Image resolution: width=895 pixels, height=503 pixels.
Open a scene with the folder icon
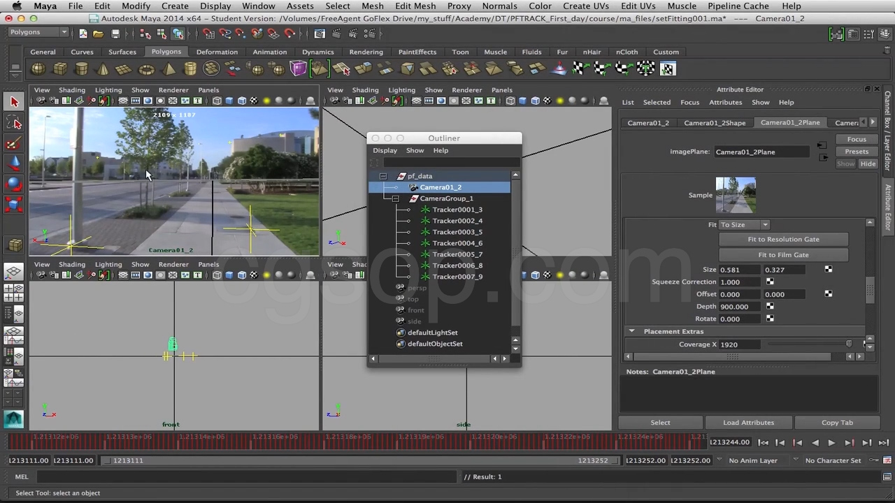point(99,34)
